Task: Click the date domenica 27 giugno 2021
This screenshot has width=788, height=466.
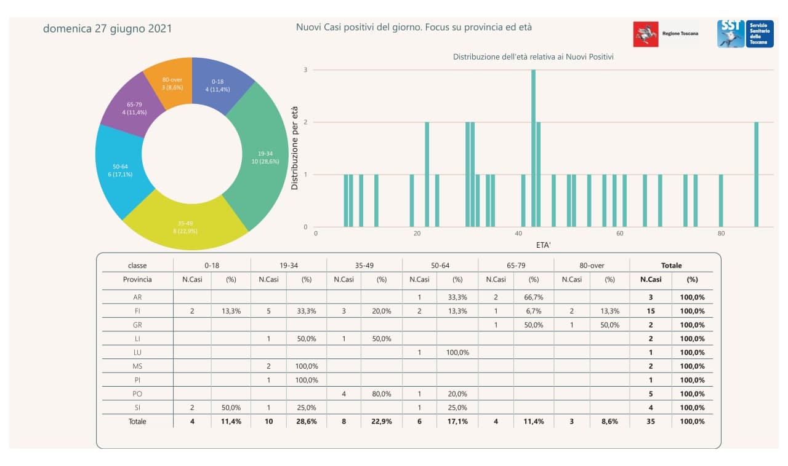Action: coord(107,29)
